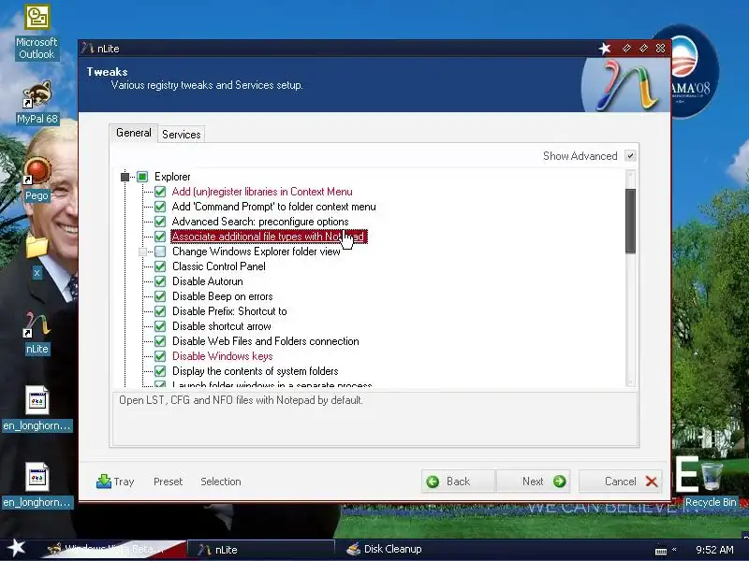Open Microsoft Outlook desktop icon
Image resolution: width=749 pixels, height=561 pixels.
point(37,33)
